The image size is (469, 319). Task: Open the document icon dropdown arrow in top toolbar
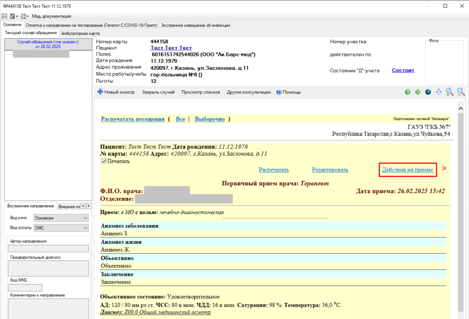coord(16,16)
